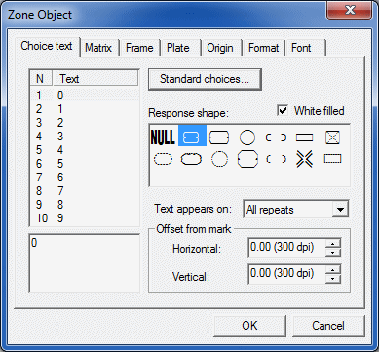Select the highlighted blue notched-rectangle response shape
379x352 pixels.
pos(192,136)
